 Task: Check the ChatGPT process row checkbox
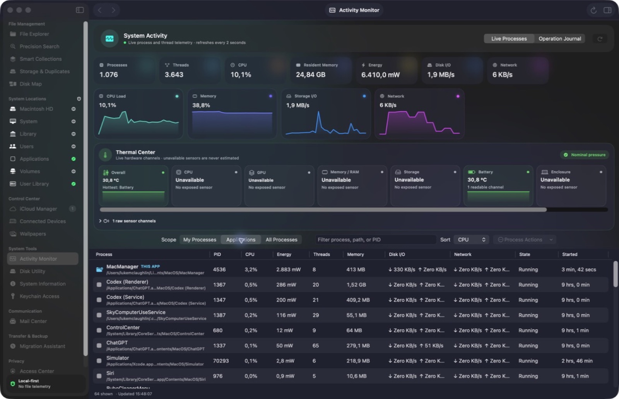[x=99, y=346]
